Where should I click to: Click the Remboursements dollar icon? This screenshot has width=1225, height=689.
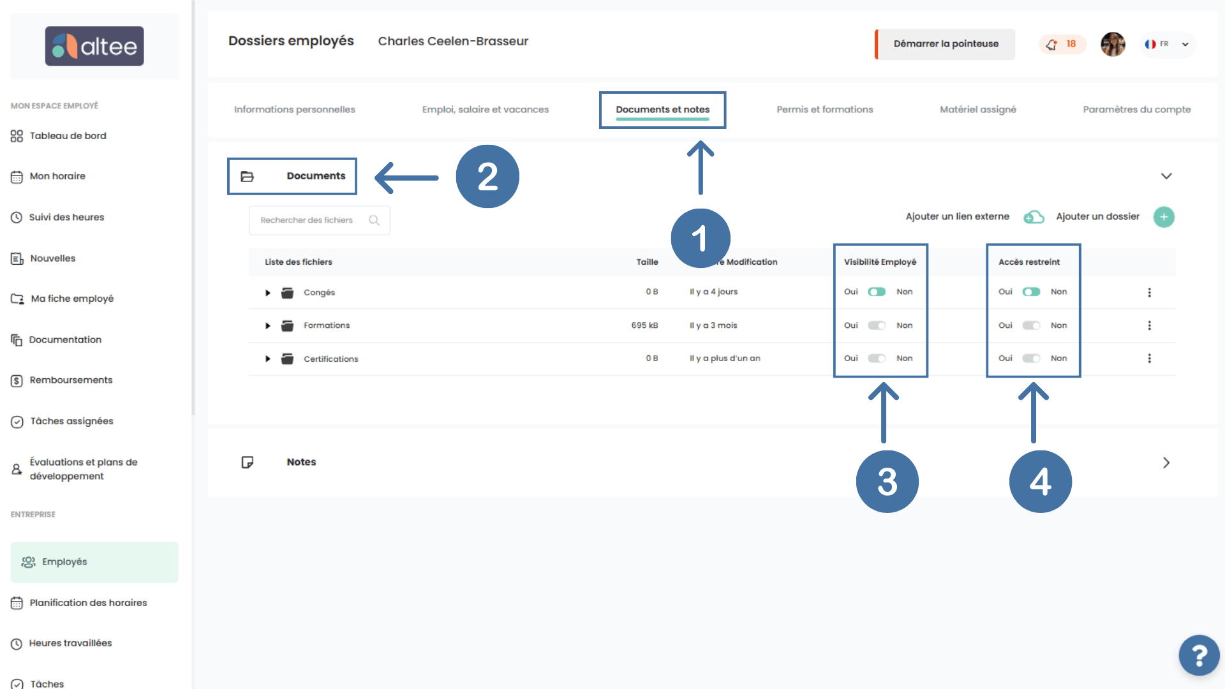(x=17, y=381)
